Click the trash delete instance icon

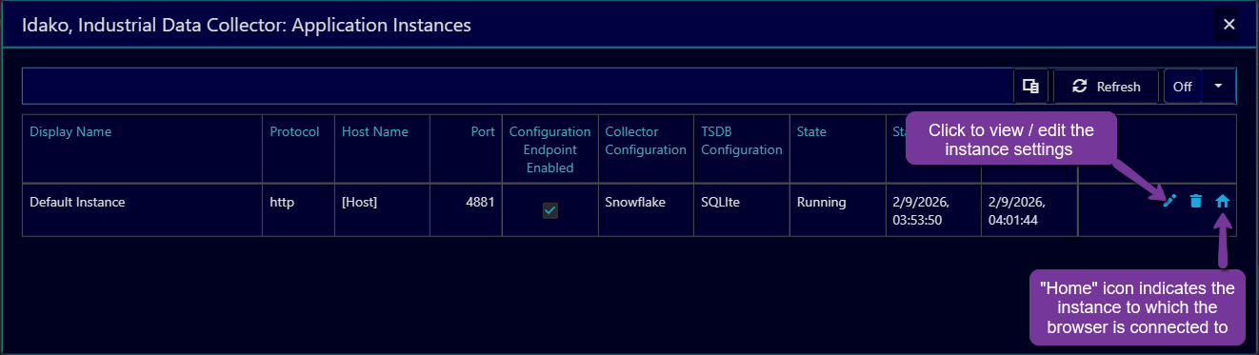pos(1196,201)
